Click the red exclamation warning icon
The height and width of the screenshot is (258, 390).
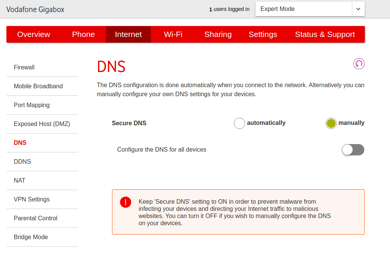126,202
